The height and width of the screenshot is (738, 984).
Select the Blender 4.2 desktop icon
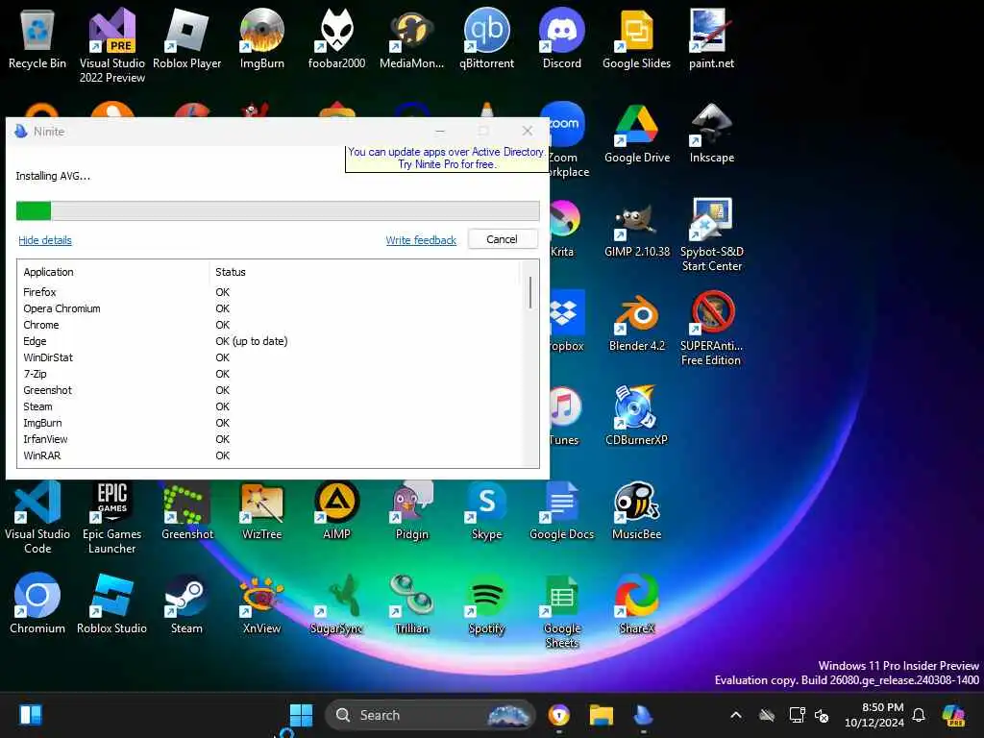pos(636,321)
